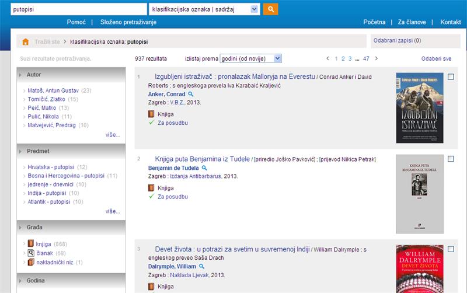Screen dimensions: 467x293
Task: Go to next results page arrow
Action: click(377, 58)
